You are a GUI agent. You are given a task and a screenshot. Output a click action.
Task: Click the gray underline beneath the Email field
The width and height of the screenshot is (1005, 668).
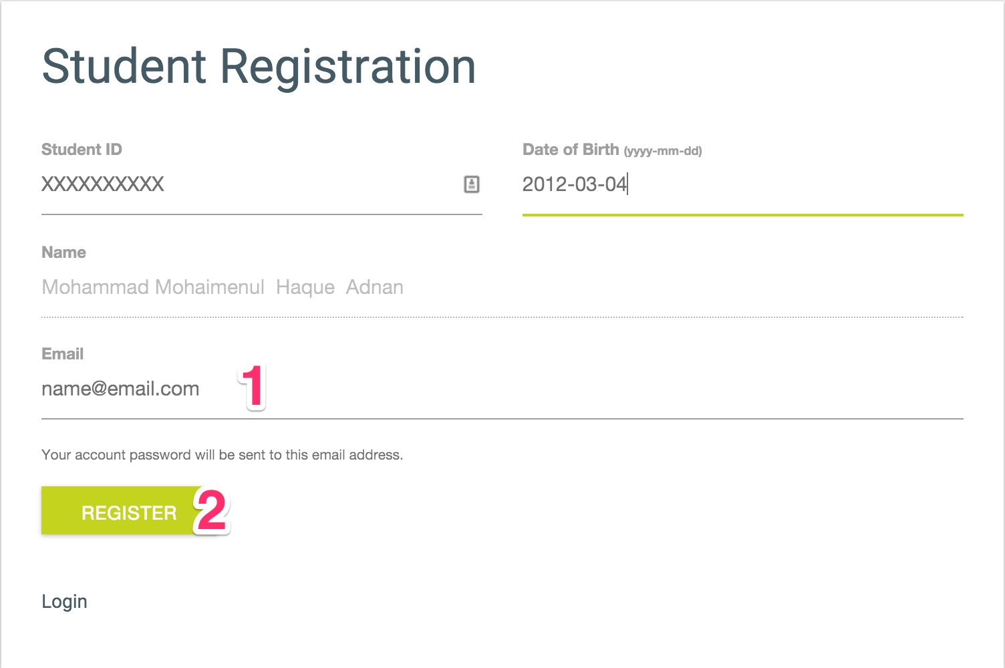click(x=501, y=419)
